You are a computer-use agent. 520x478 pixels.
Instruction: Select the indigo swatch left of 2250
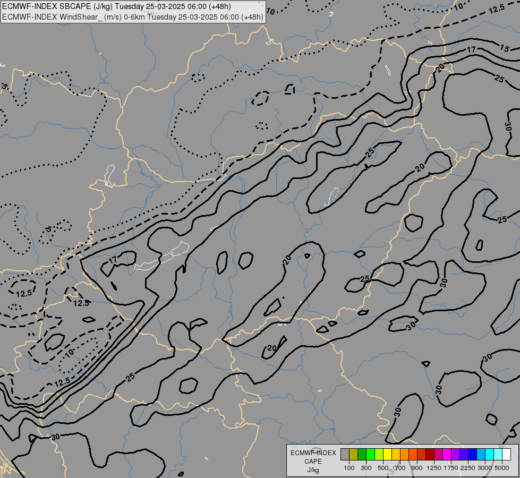(x=464, y=454)
